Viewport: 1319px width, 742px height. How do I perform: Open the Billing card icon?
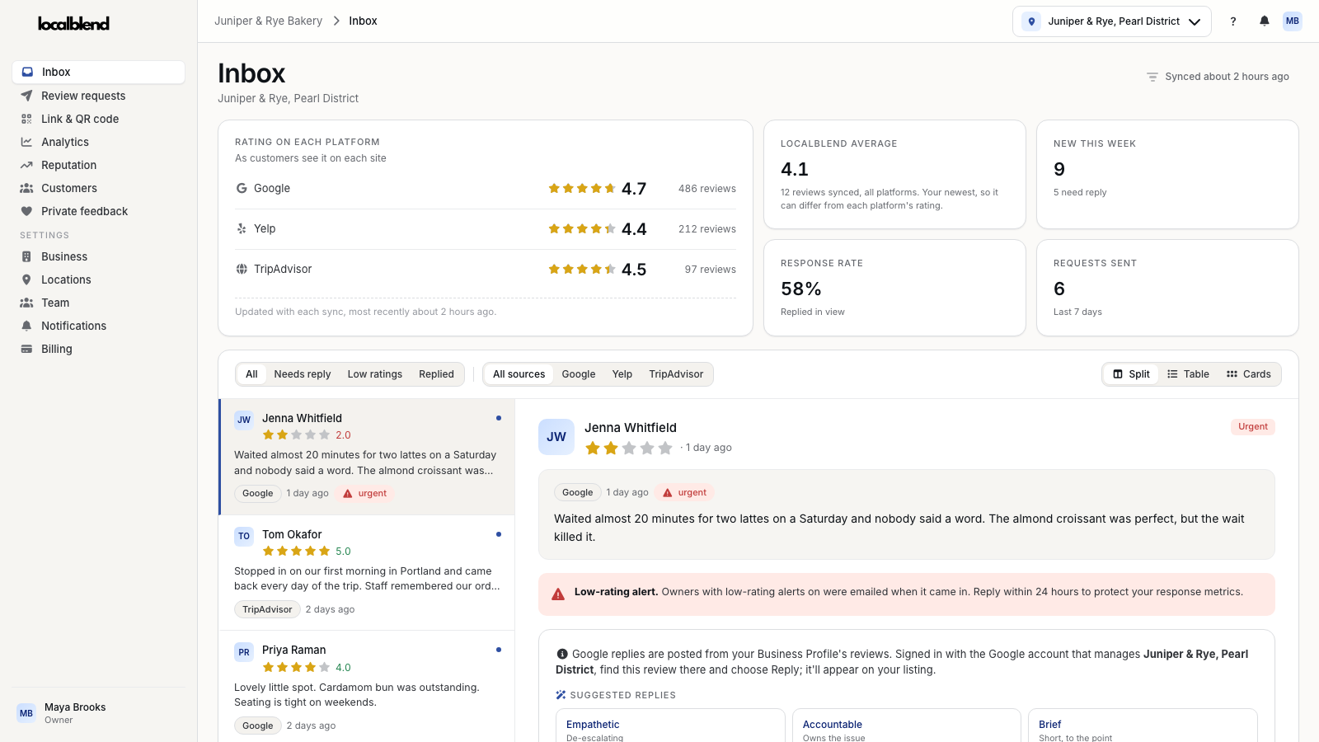(x=26, y=349)
